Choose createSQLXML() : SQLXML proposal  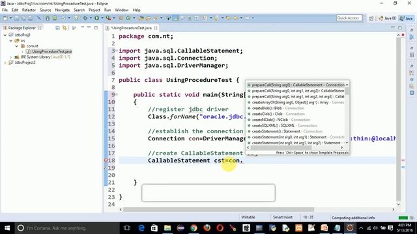(296, 125)
